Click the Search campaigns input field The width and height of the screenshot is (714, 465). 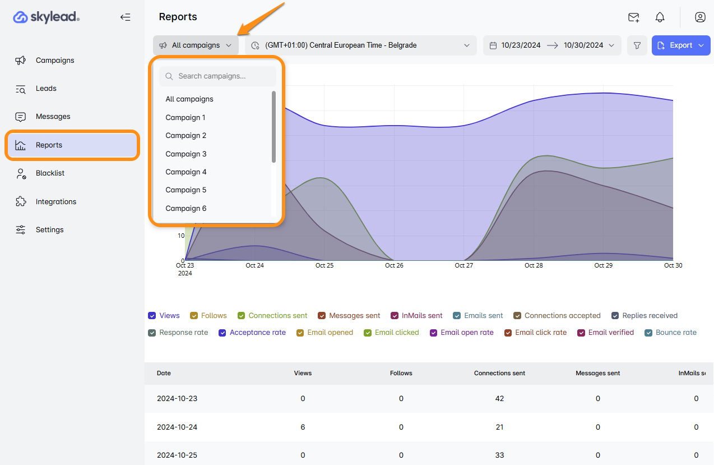217,76
